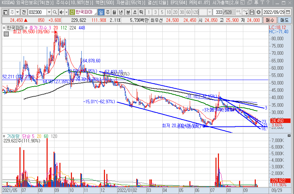Click the 09/29 date label on time axis
This screenshot has width=294, height=194.
point(277,191)
